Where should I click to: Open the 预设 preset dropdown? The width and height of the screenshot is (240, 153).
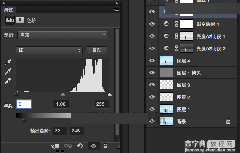(x=62, y=35)
